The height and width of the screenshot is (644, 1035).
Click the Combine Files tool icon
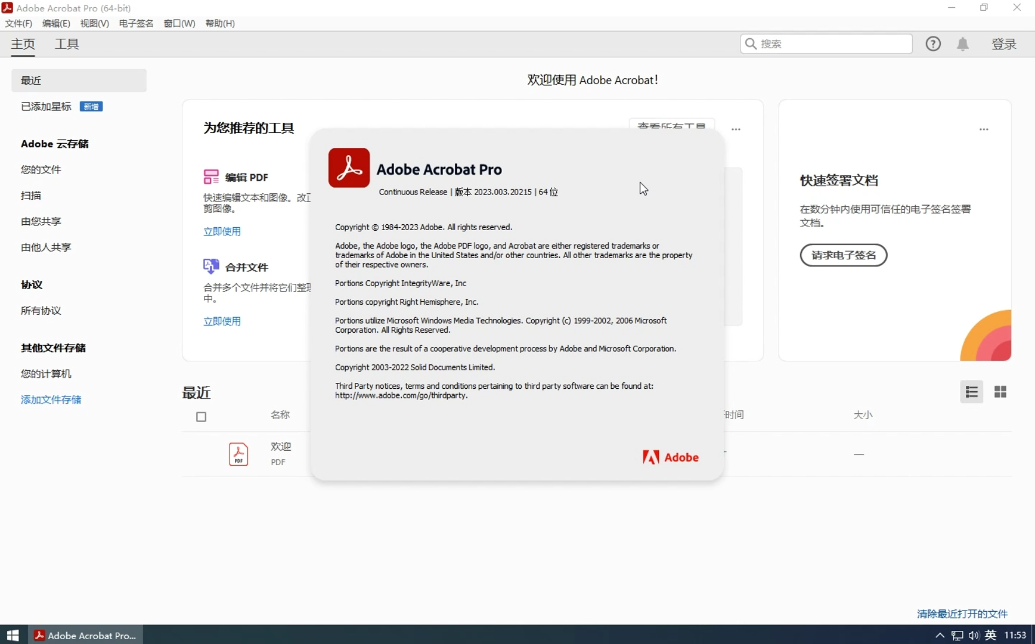click(211, 266)
